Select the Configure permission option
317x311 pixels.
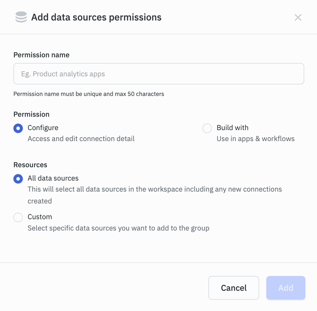click(x=18, y=128)
